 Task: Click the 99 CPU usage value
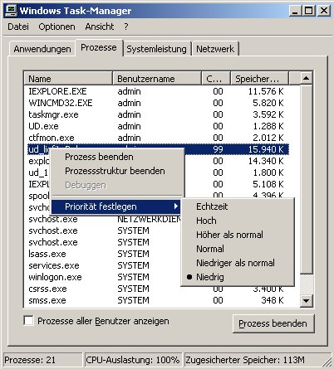[x=218, y=149]
